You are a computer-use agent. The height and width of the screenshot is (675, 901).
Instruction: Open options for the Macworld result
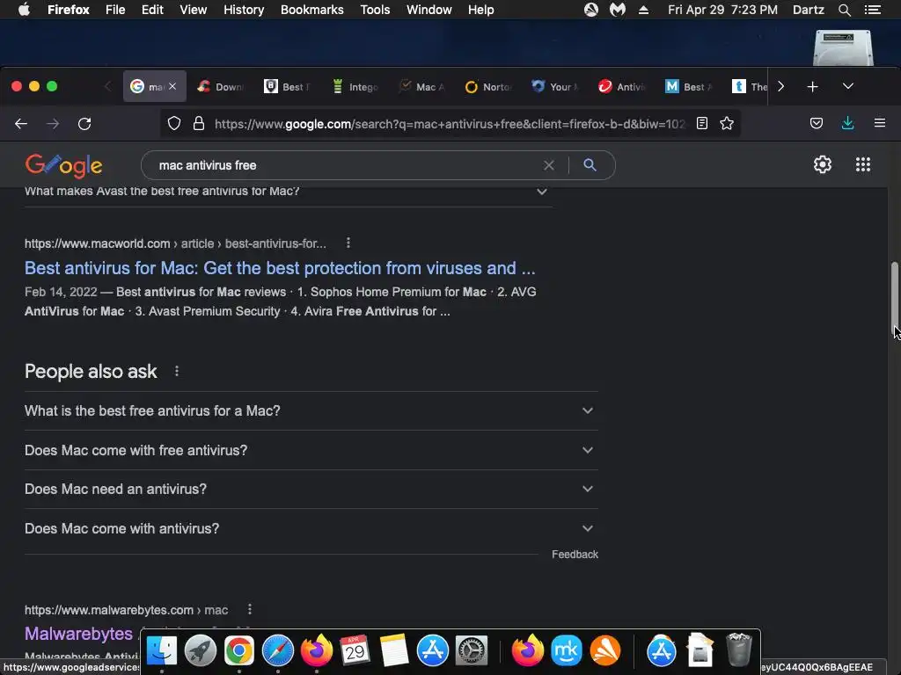348,243
